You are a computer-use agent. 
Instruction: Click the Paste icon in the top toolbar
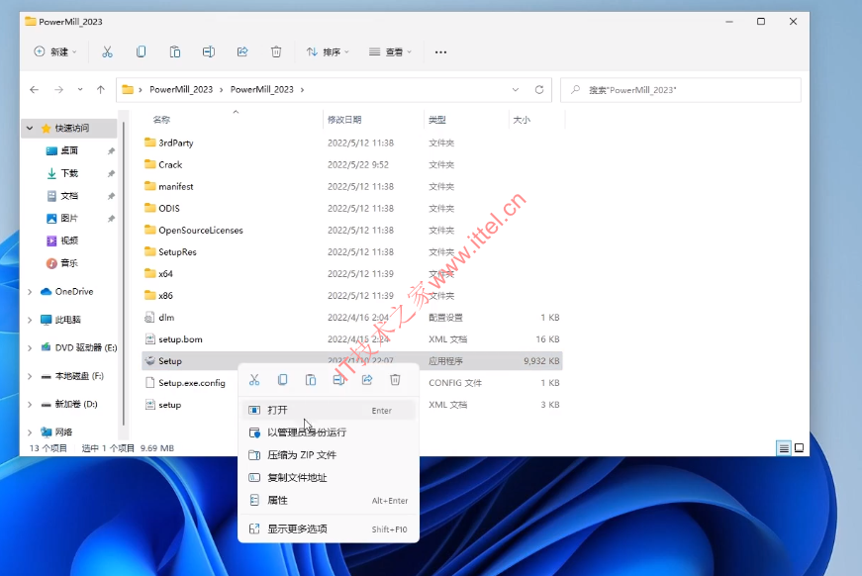pos(175,51)
